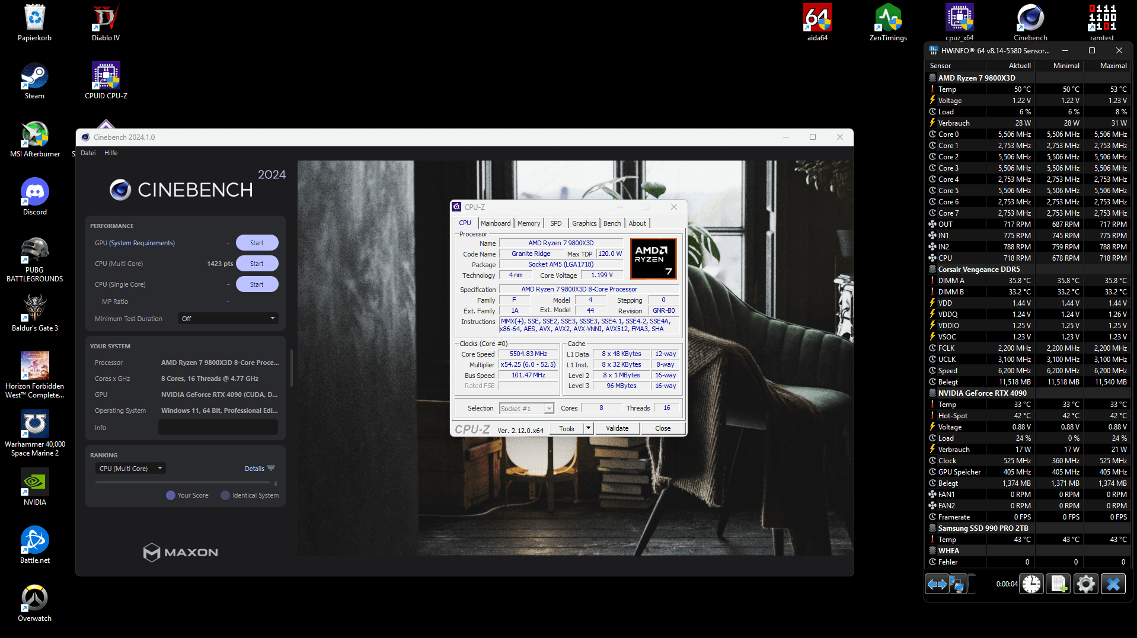This screenshot has width=1137, height=638.
Task: Select the WHEA sensor group row
Action: point(1028,551)
